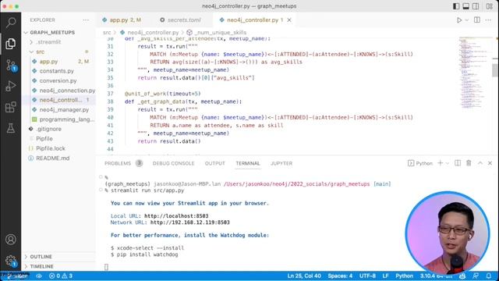Maximize the panel size chevron
499x281 pixels.
[x=480, y=163]
